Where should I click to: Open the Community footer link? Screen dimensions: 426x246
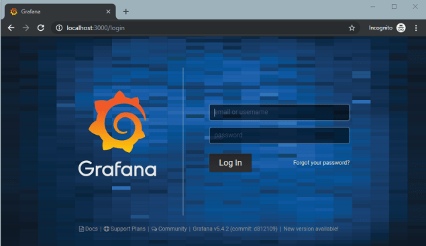(169, 229)
